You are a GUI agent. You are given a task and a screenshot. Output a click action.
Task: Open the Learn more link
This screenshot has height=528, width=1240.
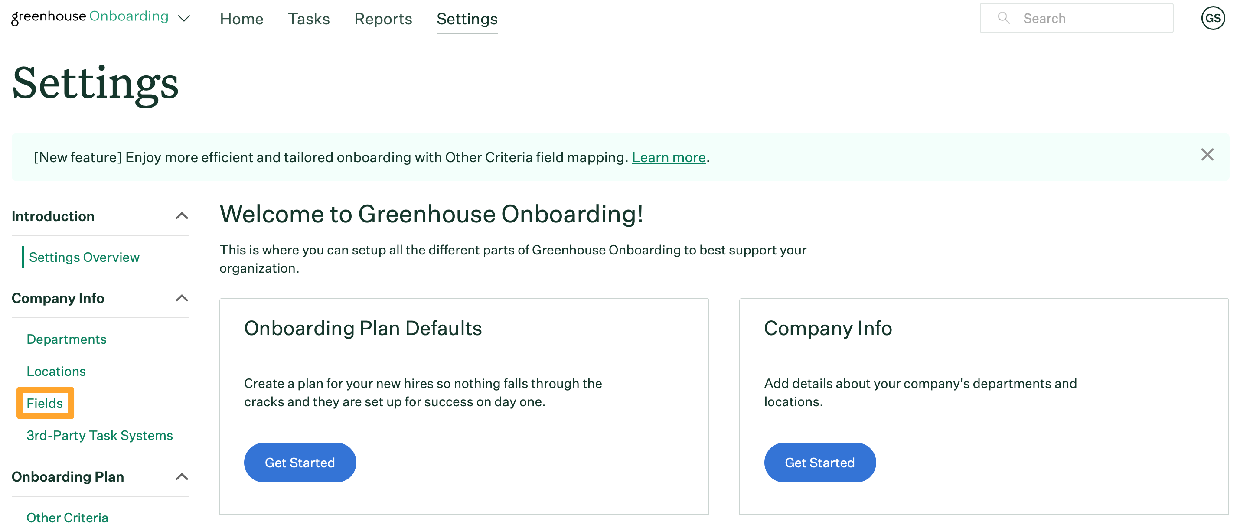pyautogui.click(x=669, y=157)
